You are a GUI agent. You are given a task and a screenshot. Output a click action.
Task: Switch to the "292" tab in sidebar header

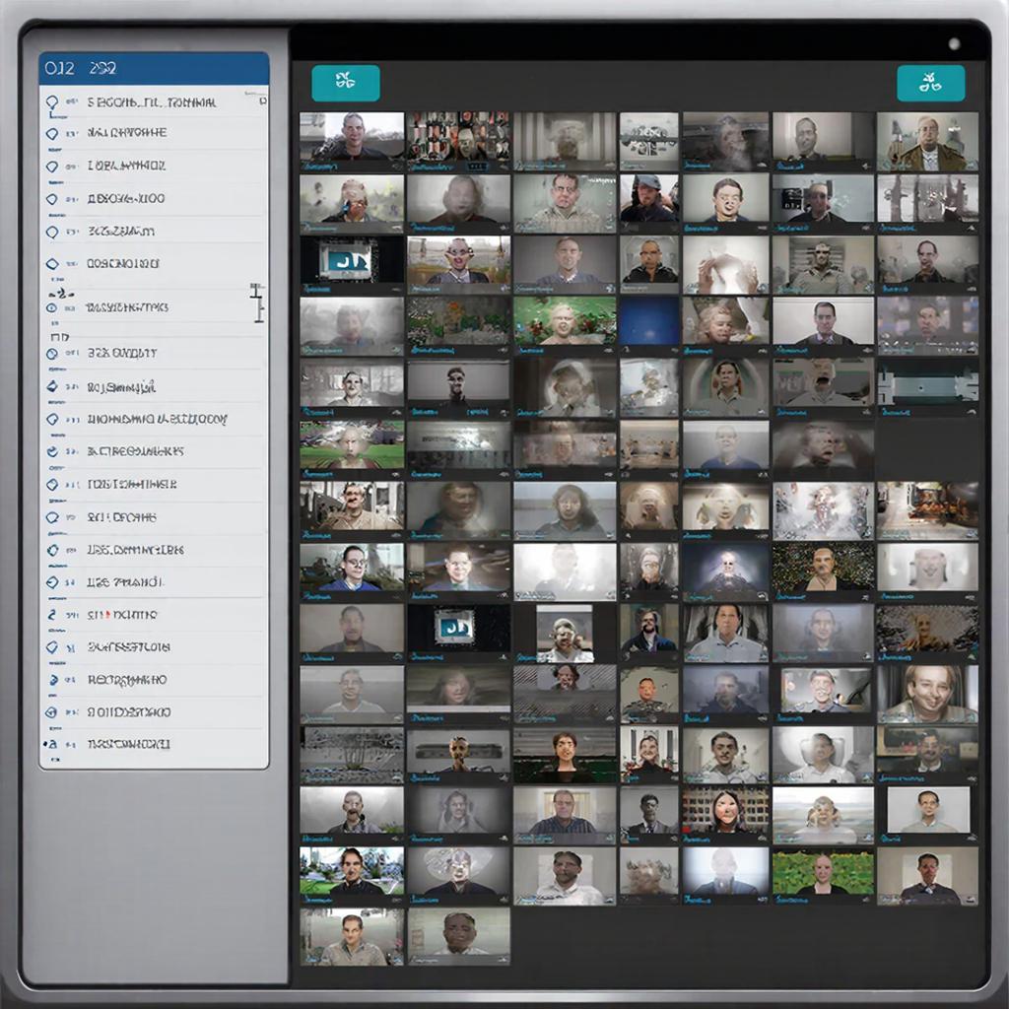pos(101,68)
